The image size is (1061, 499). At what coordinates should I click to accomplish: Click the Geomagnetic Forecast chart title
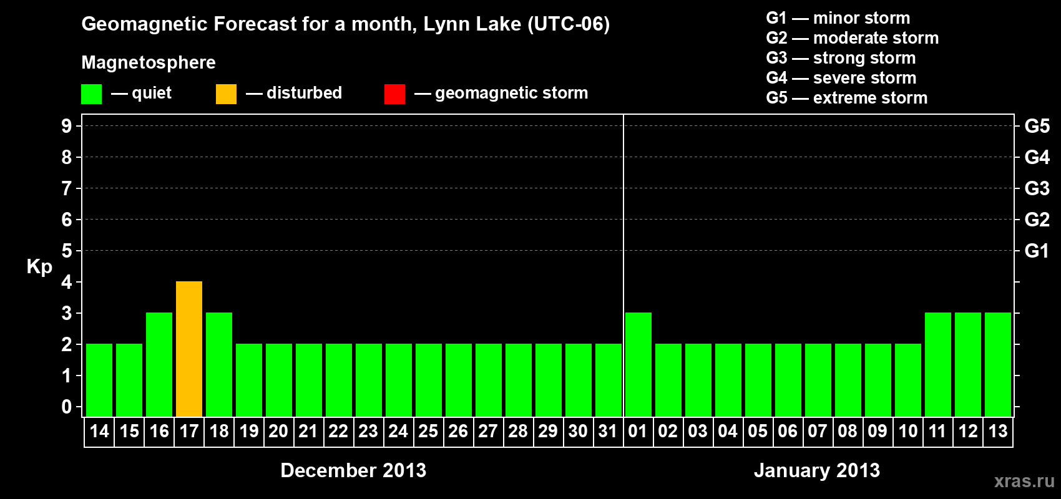tap(346, 24)
